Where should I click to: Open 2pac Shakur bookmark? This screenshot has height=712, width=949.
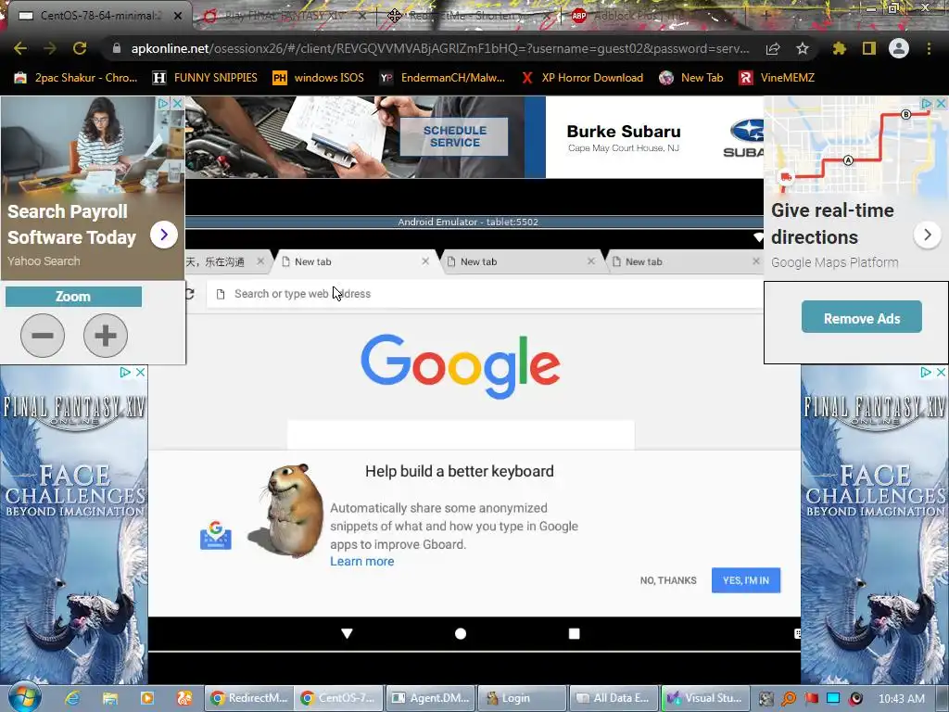76,78
